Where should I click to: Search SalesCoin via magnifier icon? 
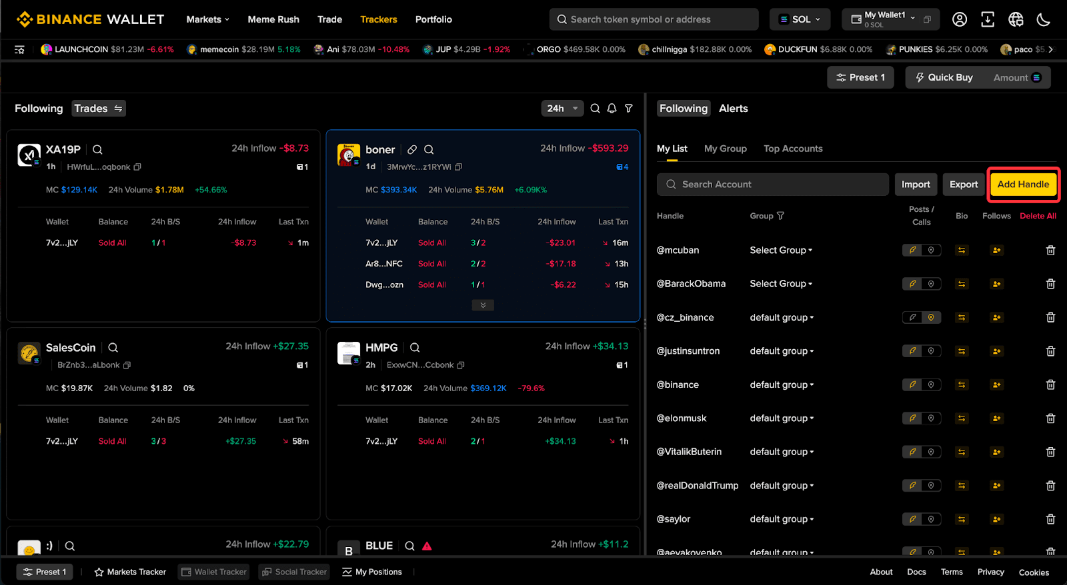(113, 347)
